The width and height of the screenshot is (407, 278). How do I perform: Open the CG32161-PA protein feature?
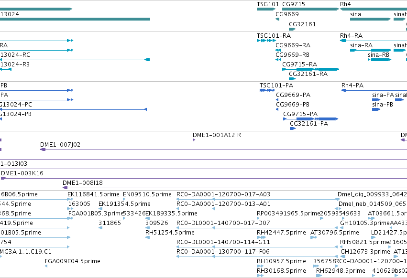[293, 128]
